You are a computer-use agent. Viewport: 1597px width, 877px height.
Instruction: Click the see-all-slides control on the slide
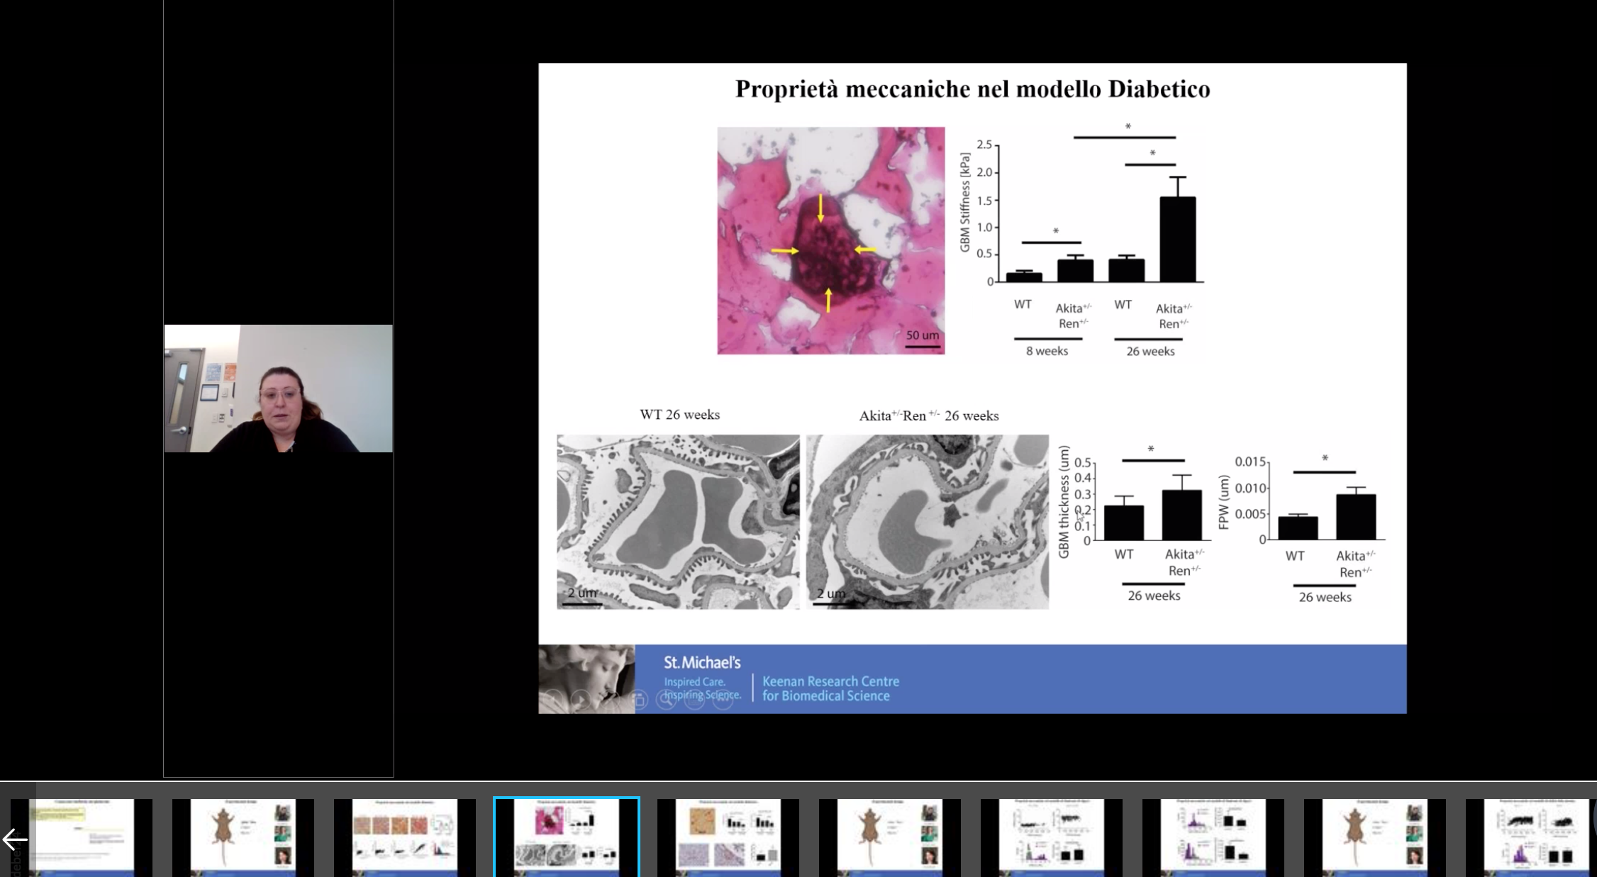pos(638,700)
